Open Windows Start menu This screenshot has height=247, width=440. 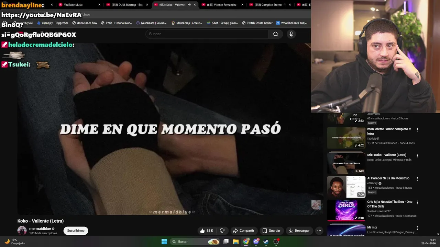click(x=164, y=242)
